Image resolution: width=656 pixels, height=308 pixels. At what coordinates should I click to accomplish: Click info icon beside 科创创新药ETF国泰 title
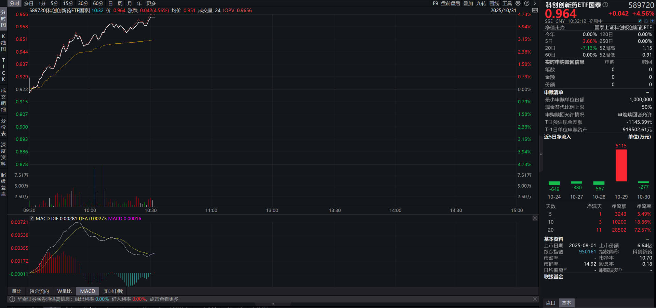[x=605, y=5]
